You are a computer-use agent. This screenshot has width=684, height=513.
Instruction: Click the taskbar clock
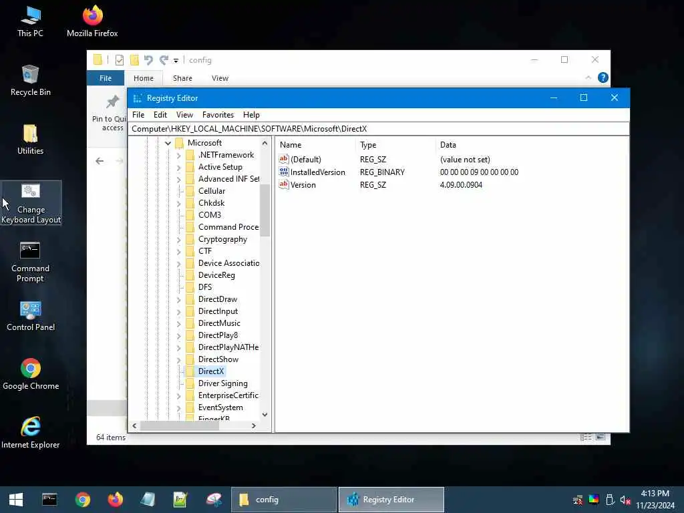click(x=655, y=500)
